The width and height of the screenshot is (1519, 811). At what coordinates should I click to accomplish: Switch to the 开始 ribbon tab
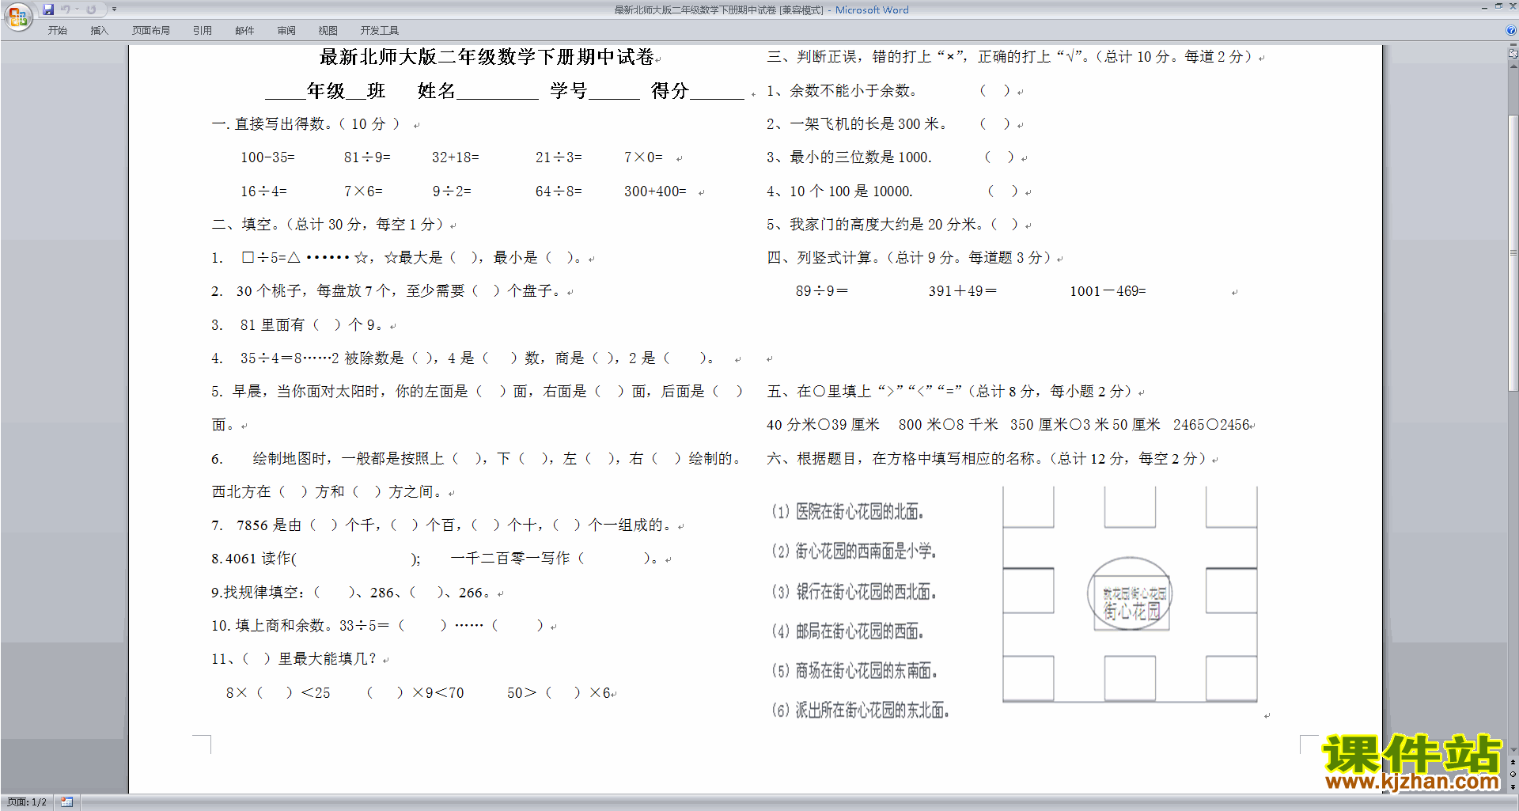click(x=58, y=31)
